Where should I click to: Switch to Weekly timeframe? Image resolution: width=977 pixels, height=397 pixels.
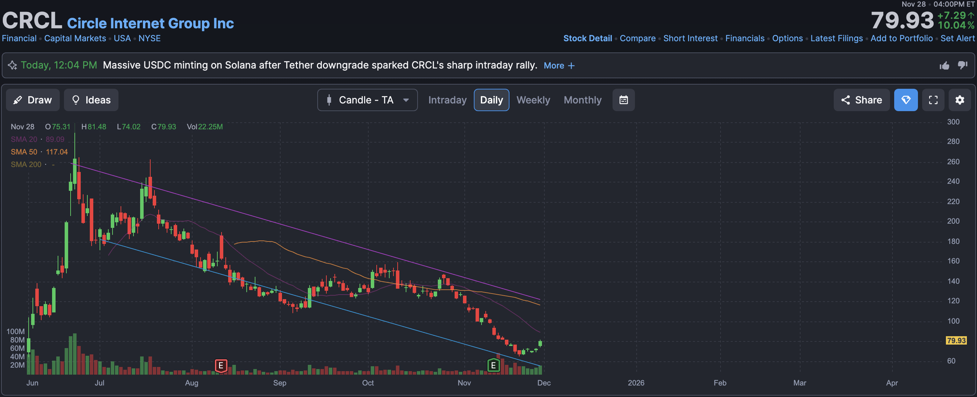(x=533, y=100)
